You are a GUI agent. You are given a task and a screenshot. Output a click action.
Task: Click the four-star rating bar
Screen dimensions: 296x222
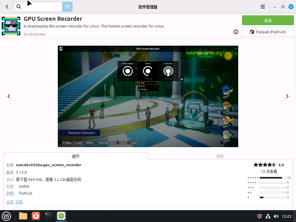click(x=273, y=183)
